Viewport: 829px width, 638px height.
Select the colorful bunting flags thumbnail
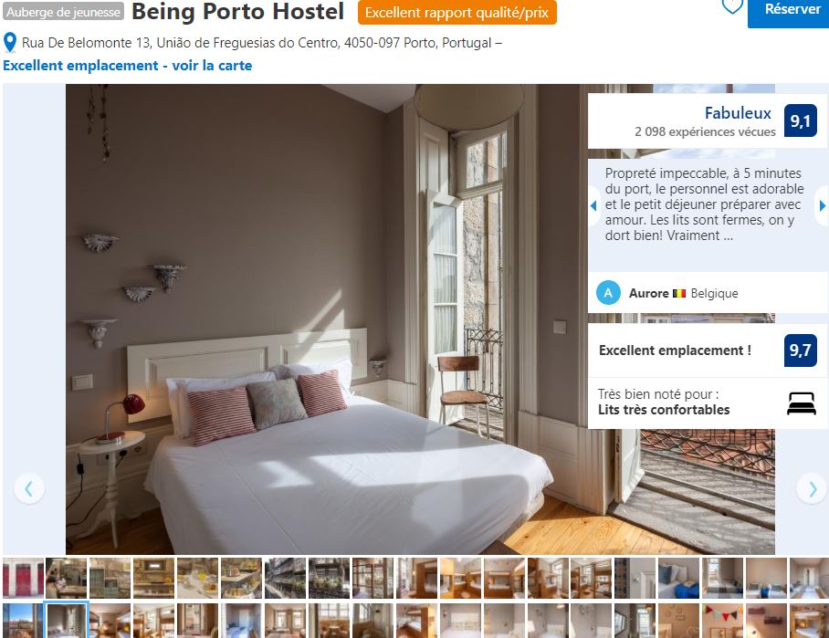click(722, 620)
